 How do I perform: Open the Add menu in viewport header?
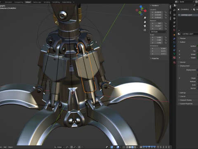pos(5,147)
